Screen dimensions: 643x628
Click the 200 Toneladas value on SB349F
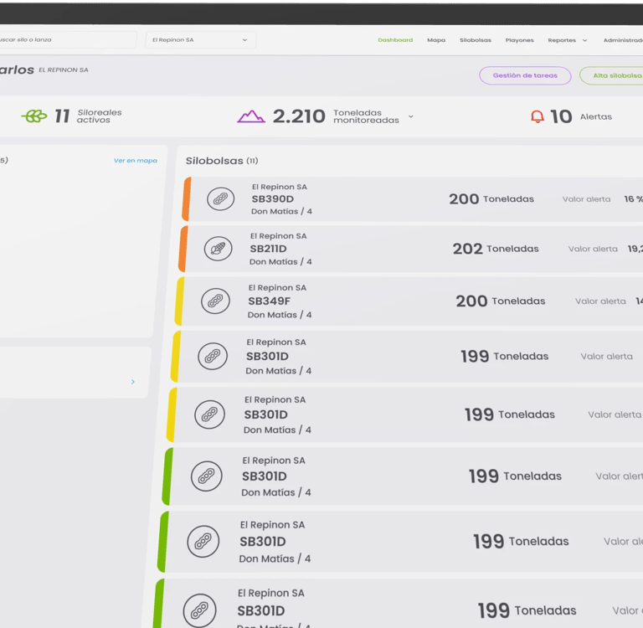[501, 301]
